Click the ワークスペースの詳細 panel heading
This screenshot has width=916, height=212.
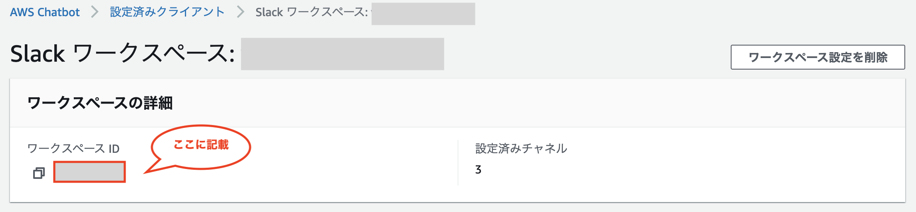tap(100, 103)
